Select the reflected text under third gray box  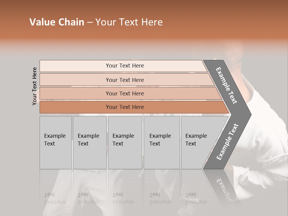coord(123,198)
